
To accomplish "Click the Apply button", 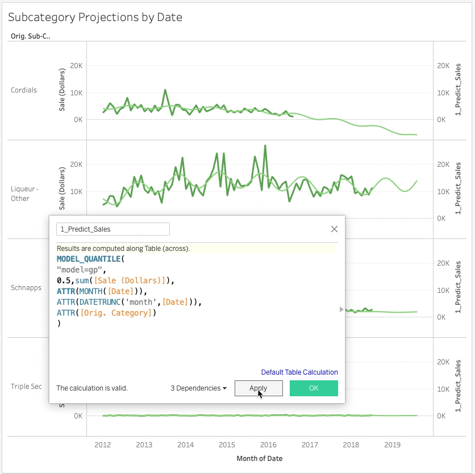I will click(x=259, y=388).
